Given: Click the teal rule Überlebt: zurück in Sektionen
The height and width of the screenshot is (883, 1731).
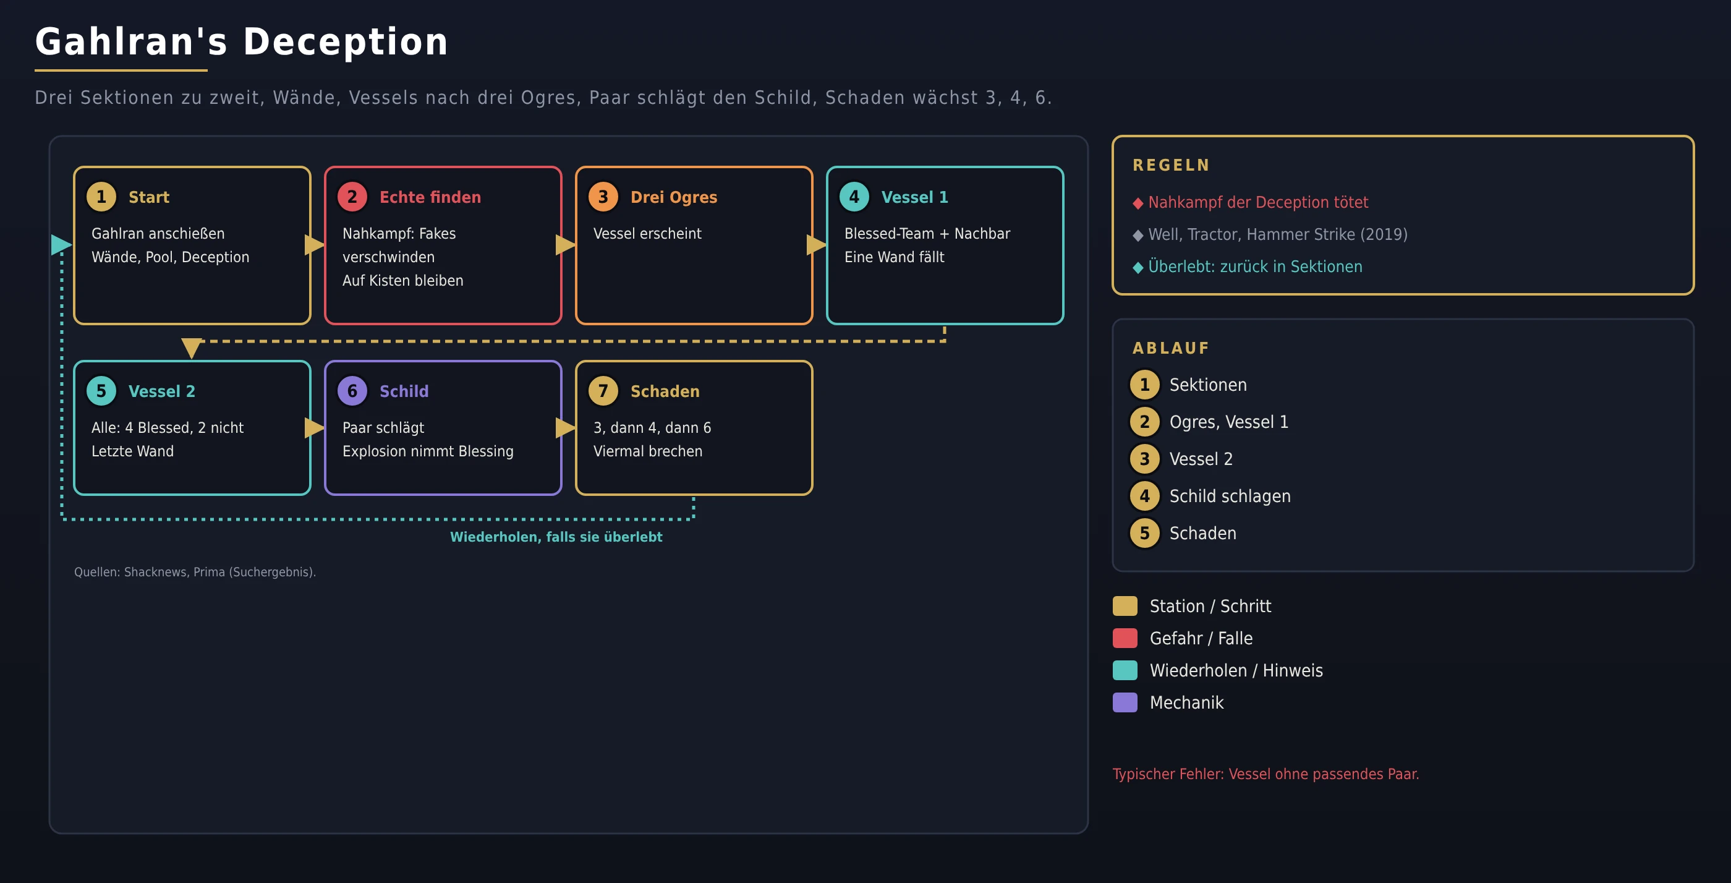Looking at the screenshot, I should point(1255,267).
